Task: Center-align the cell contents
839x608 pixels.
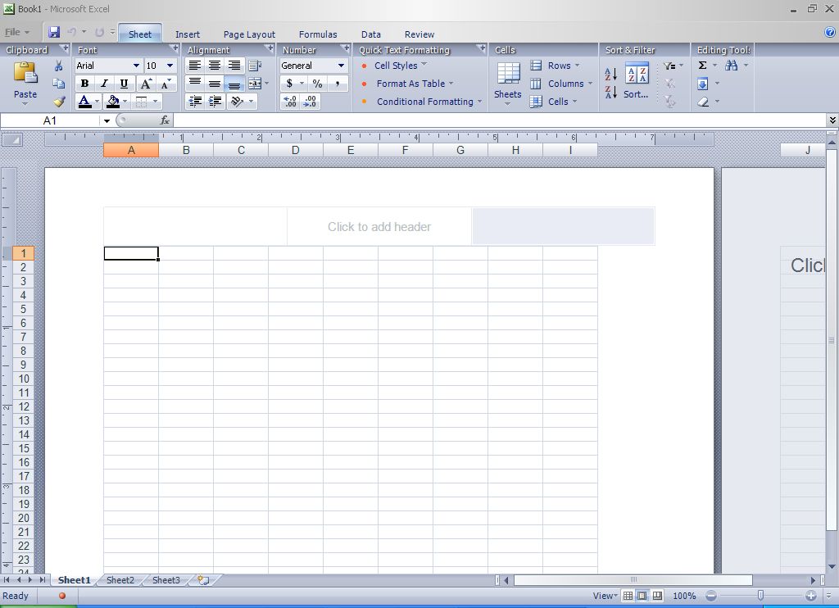Action: 214,66
